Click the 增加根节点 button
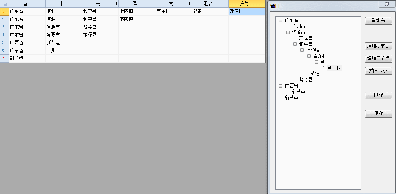 (378, 46)
